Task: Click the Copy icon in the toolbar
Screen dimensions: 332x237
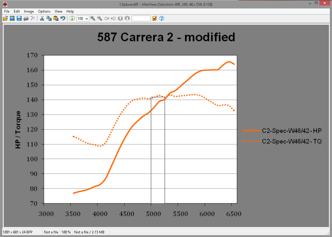Action: 49,19
